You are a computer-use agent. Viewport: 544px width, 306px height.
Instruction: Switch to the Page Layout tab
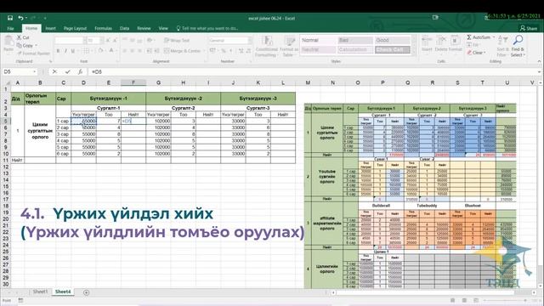pos(75,28)
